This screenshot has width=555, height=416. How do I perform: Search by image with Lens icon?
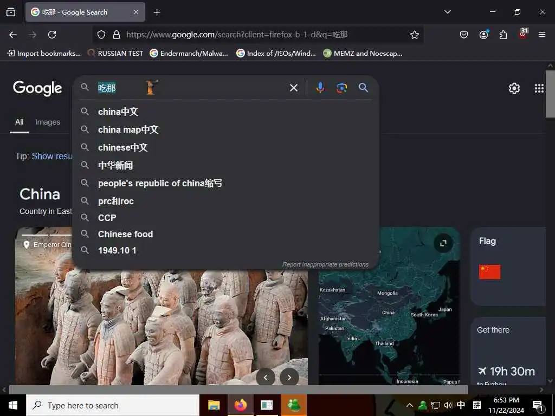pos(341,88)
